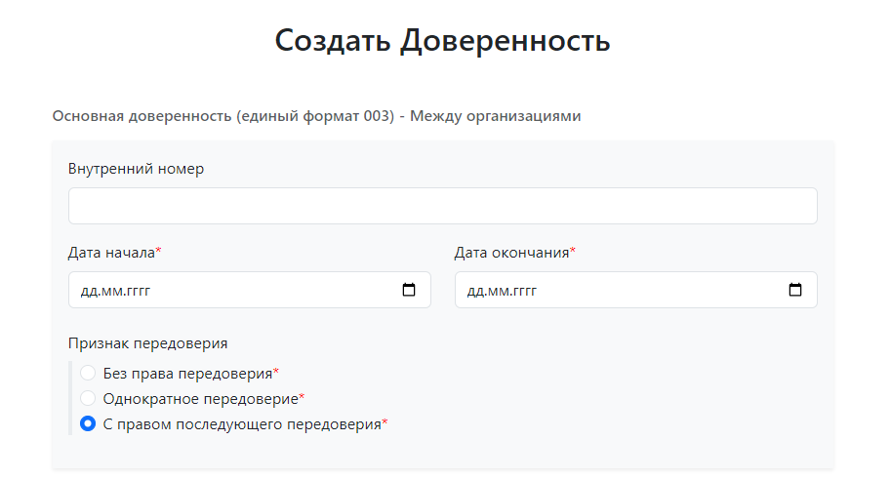Click the Основная доверенность section subtitle
This screenshot has height=480, width=891.
click(x=316, y=116)
